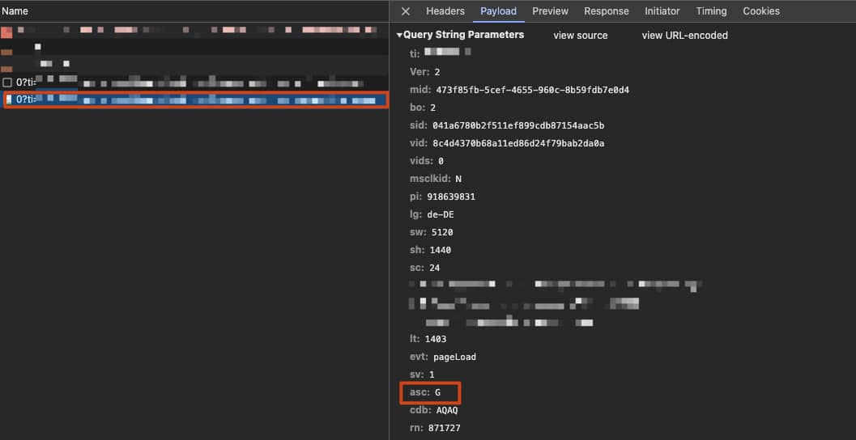Click the document icon of first '0?ti=' request

click(7, 82)
